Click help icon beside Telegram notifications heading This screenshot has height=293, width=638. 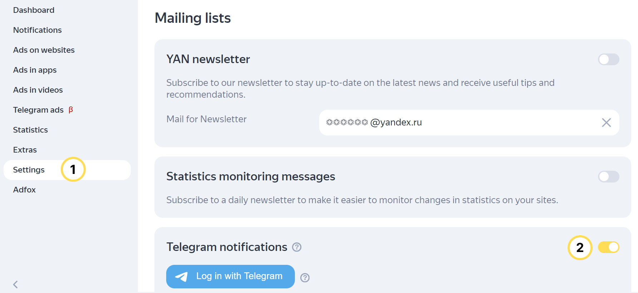(297, 247)
